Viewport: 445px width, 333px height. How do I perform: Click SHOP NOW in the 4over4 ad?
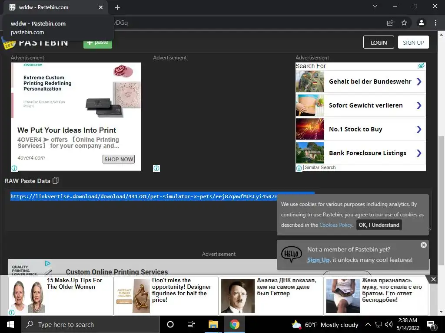(118, 159)
